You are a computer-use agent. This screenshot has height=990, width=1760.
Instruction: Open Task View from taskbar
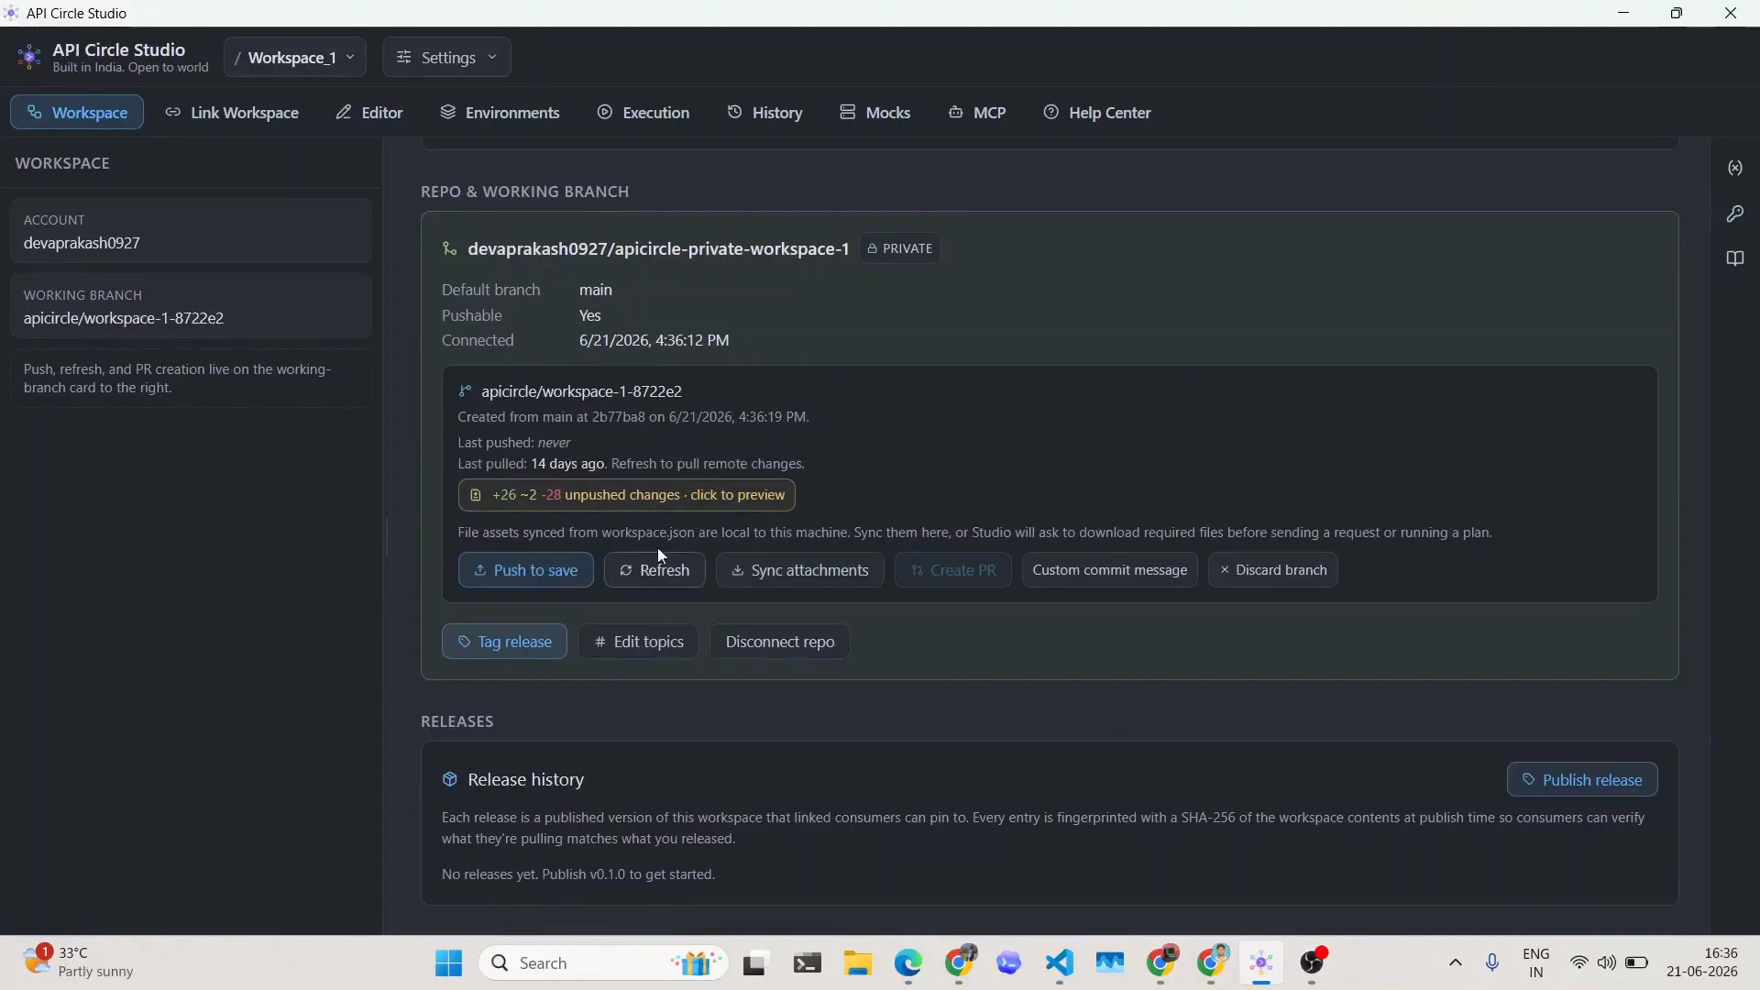tap(754, 963)
